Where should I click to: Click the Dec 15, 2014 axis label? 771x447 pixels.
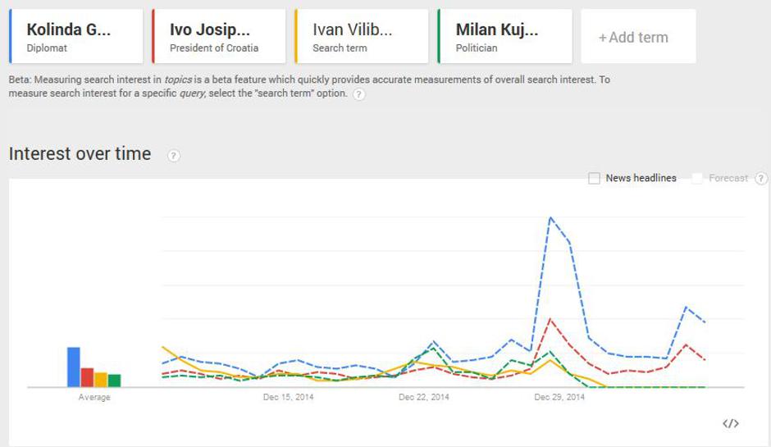click(288, 398)
